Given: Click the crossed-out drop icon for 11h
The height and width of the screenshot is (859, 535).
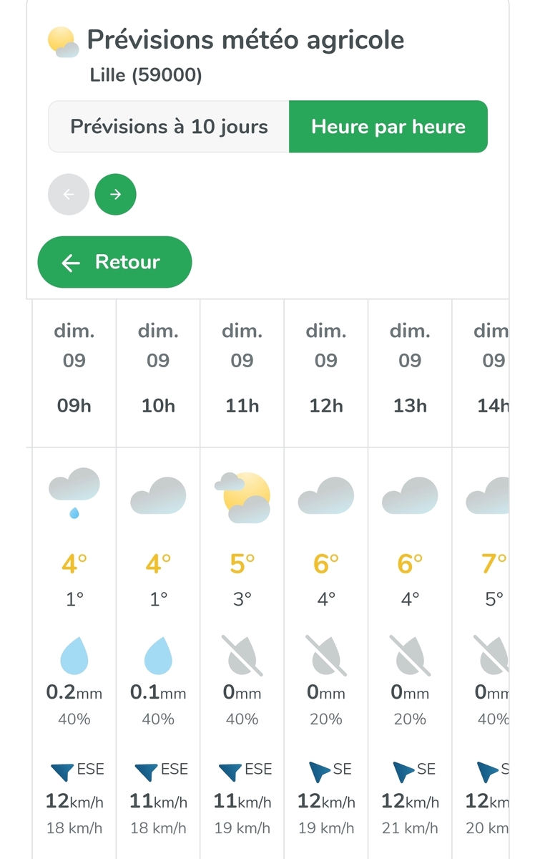Looking at the screenshot, I should [x=242, y=656].
